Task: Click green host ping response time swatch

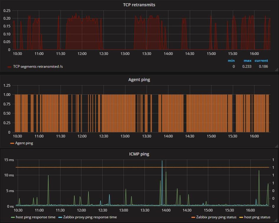Action: tap(12, 217)
